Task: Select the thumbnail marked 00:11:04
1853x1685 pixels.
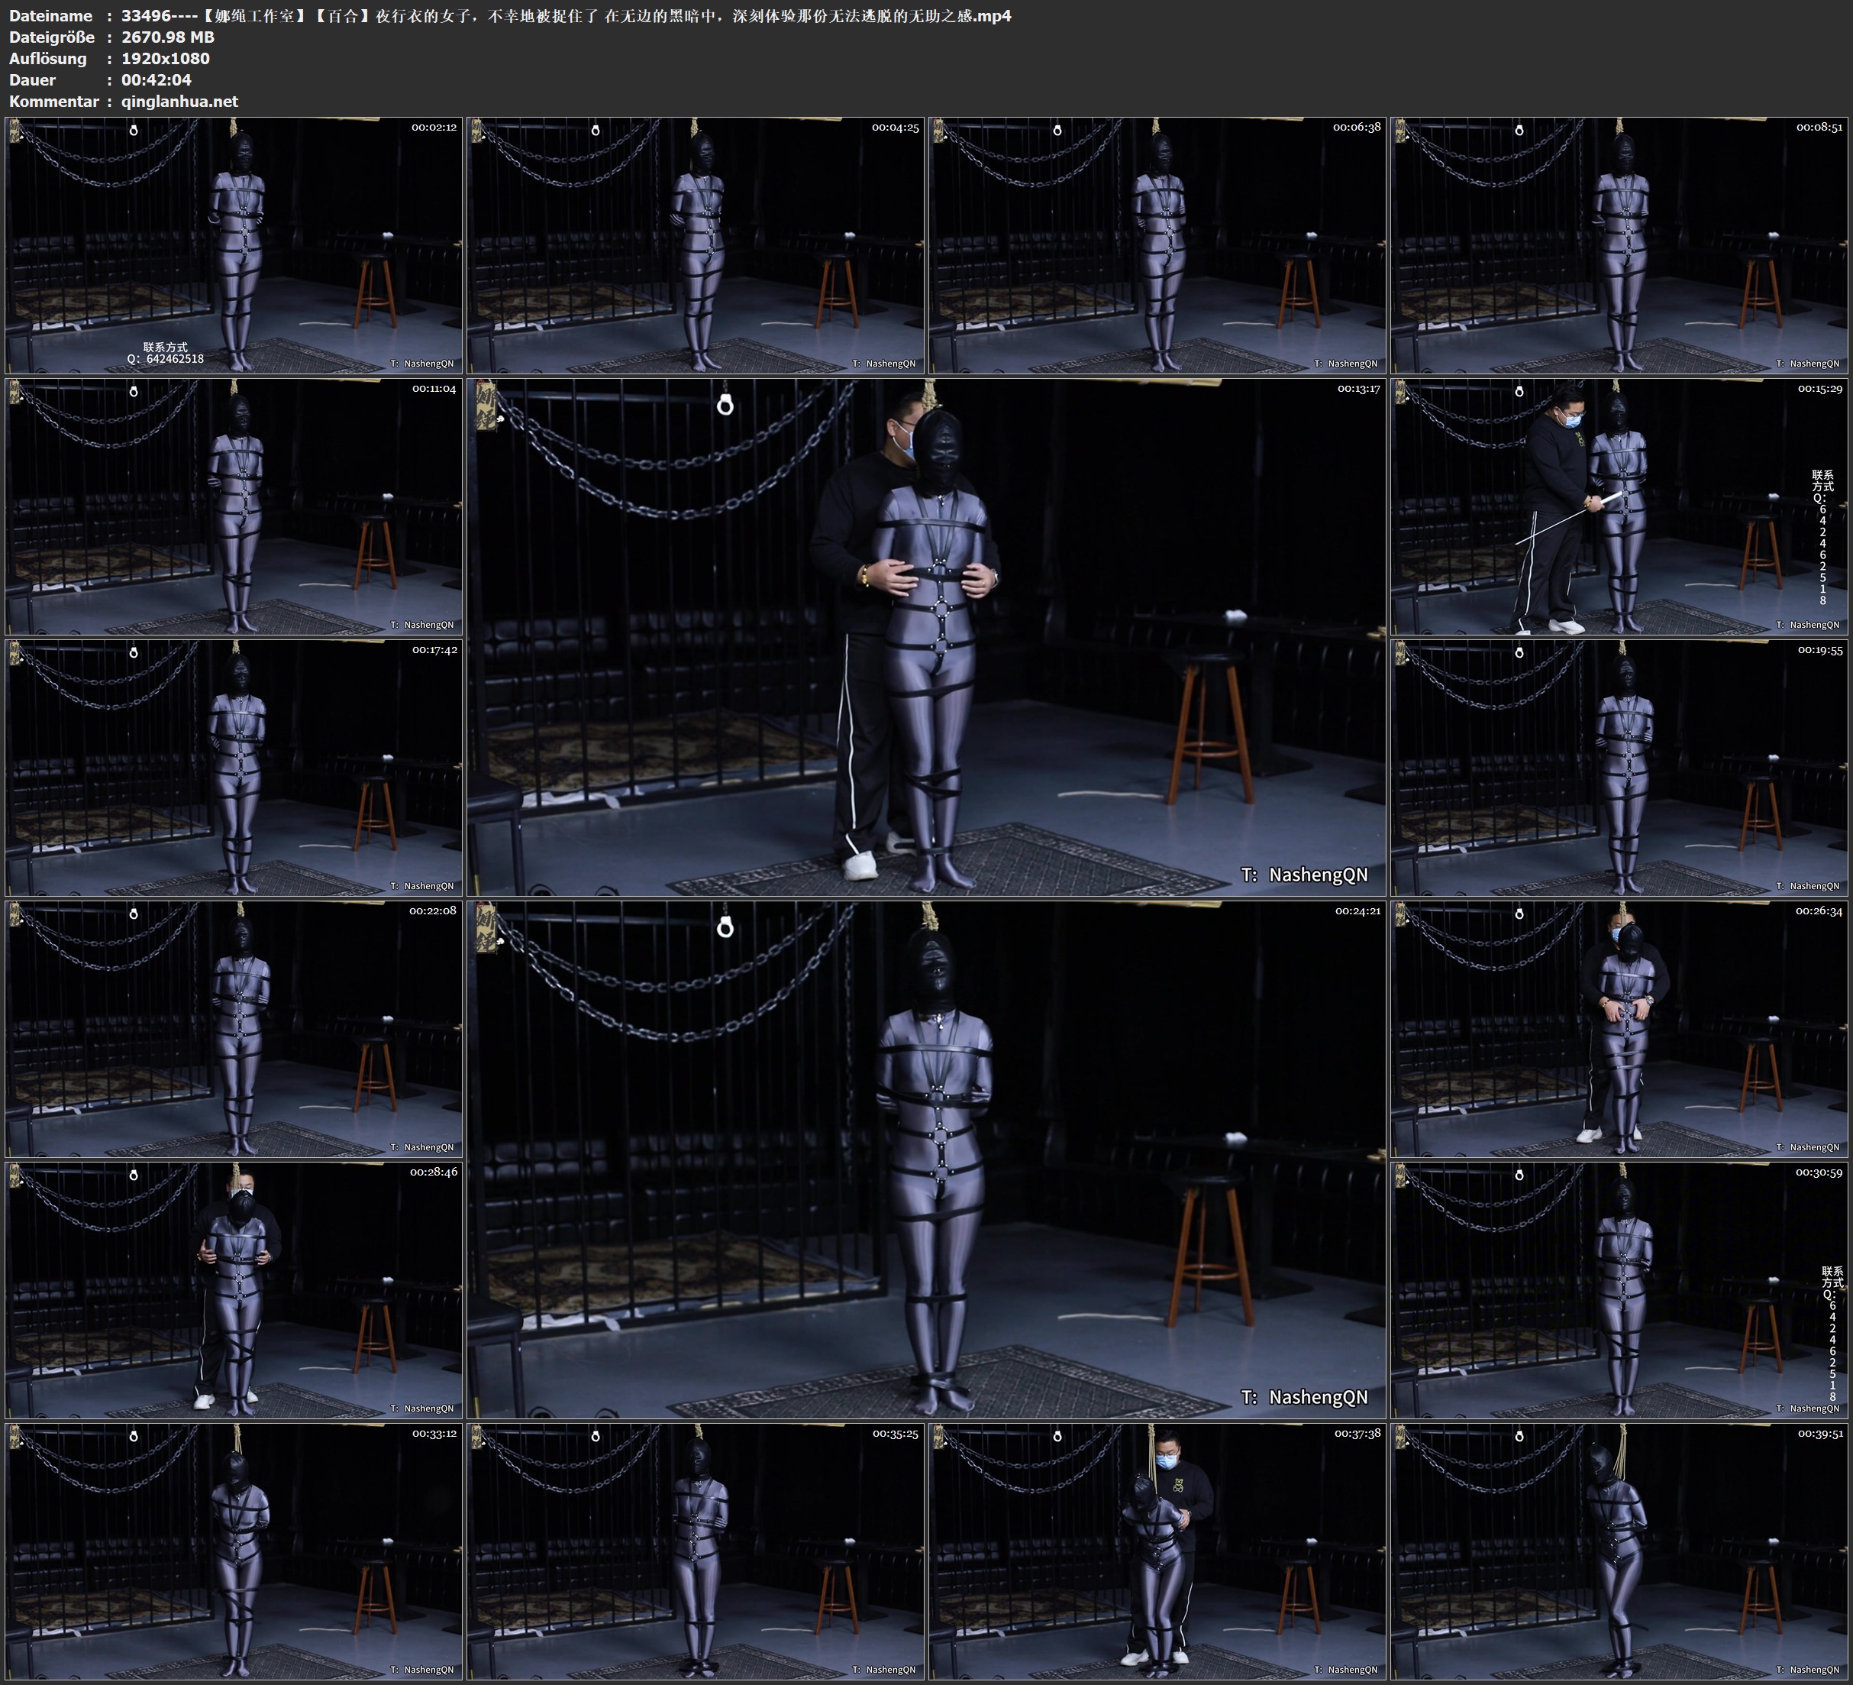Action: point(234,506)
